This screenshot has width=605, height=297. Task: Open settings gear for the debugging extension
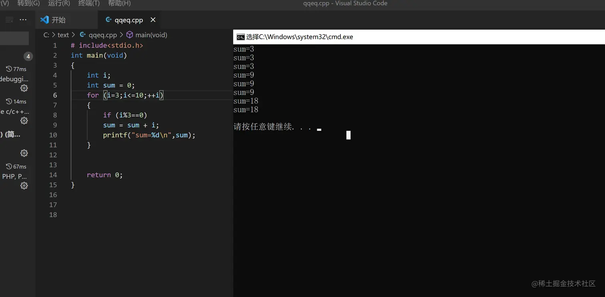click(x=24, y=88)
